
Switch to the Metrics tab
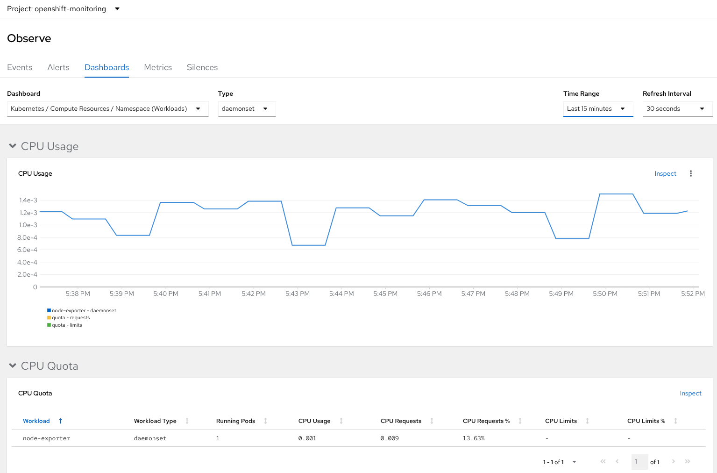[x=158, y=67]
